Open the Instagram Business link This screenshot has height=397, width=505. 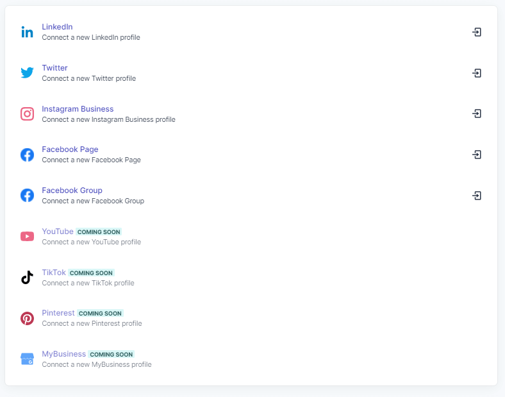(78, 109)
